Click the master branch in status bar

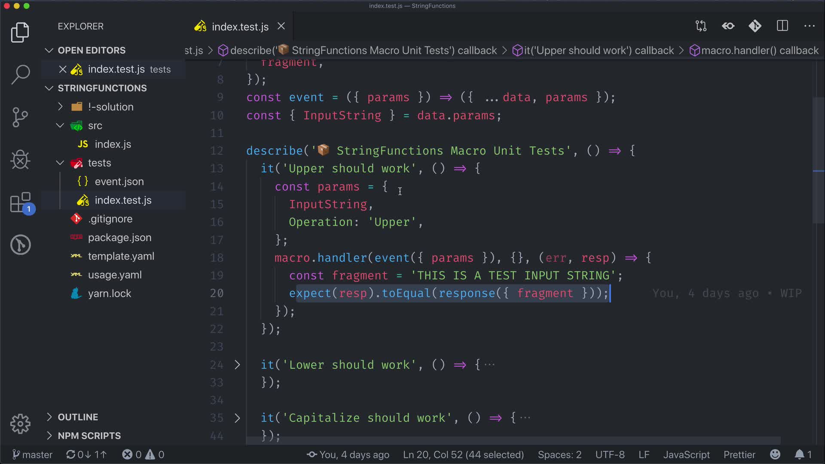(33, 455)
